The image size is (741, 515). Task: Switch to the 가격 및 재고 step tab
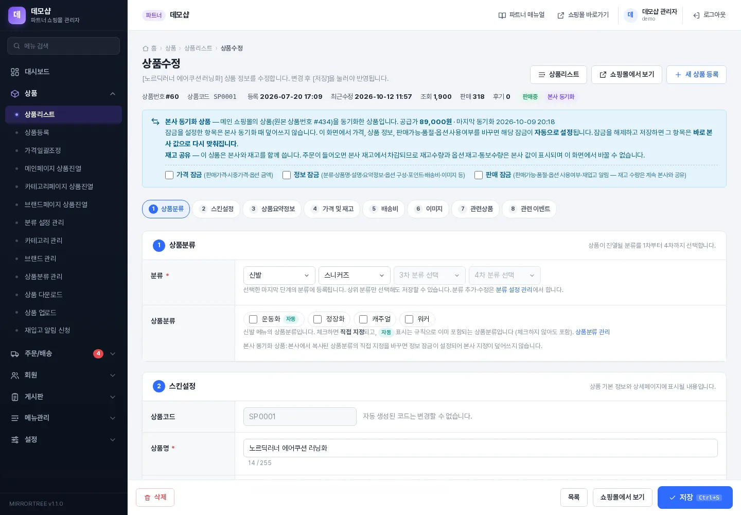[x=332, y=209]
